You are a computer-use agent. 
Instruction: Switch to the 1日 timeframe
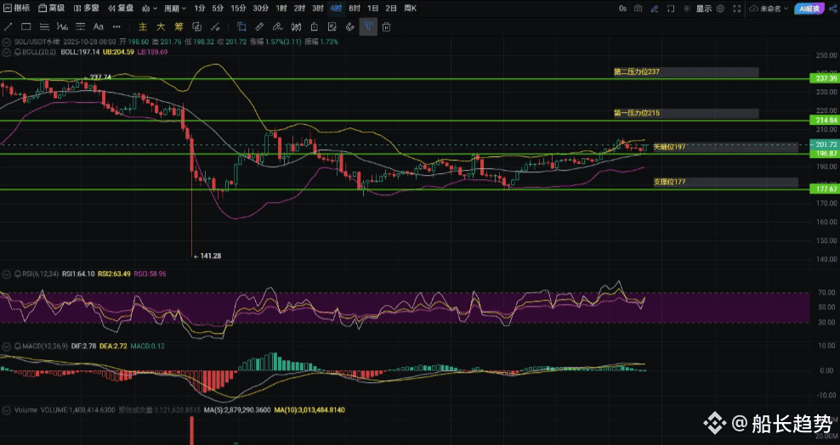coord(372,8)
